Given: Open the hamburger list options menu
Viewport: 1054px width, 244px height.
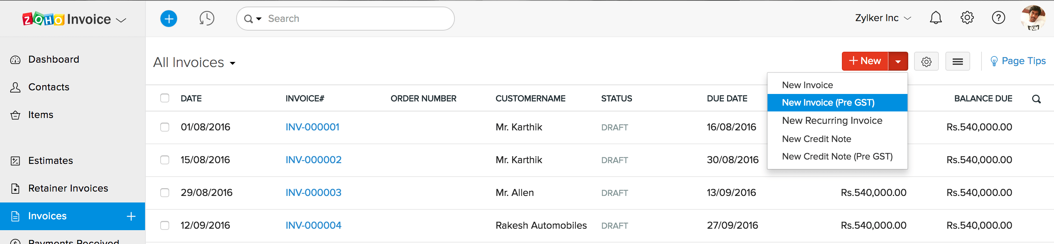Looking at the screenshot, I should (957, 62).
